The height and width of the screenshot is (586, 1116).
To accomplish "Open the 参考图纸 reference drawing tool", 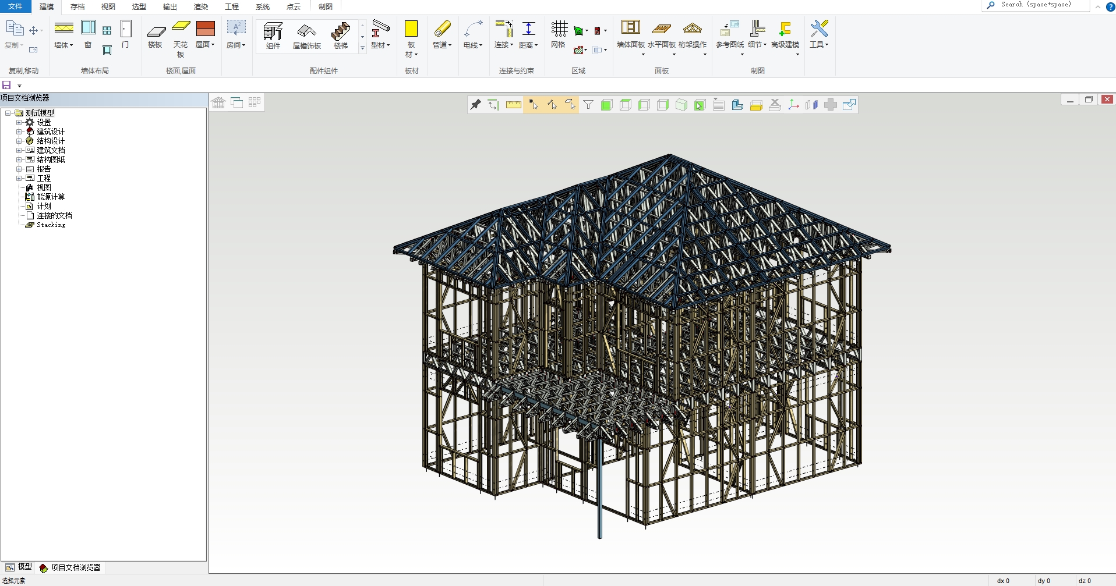I will coord(730,38).
